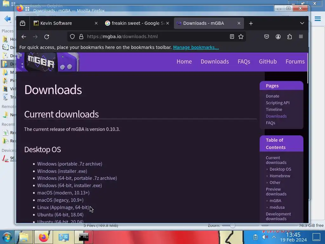Open file manager from taskbar
This screenshot has width=325, height=244.
coord(24,237)
